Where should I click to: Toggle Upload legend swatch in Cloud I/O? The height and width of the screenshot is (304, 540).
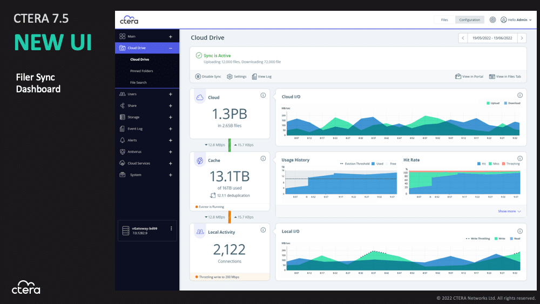click(488, 103)
